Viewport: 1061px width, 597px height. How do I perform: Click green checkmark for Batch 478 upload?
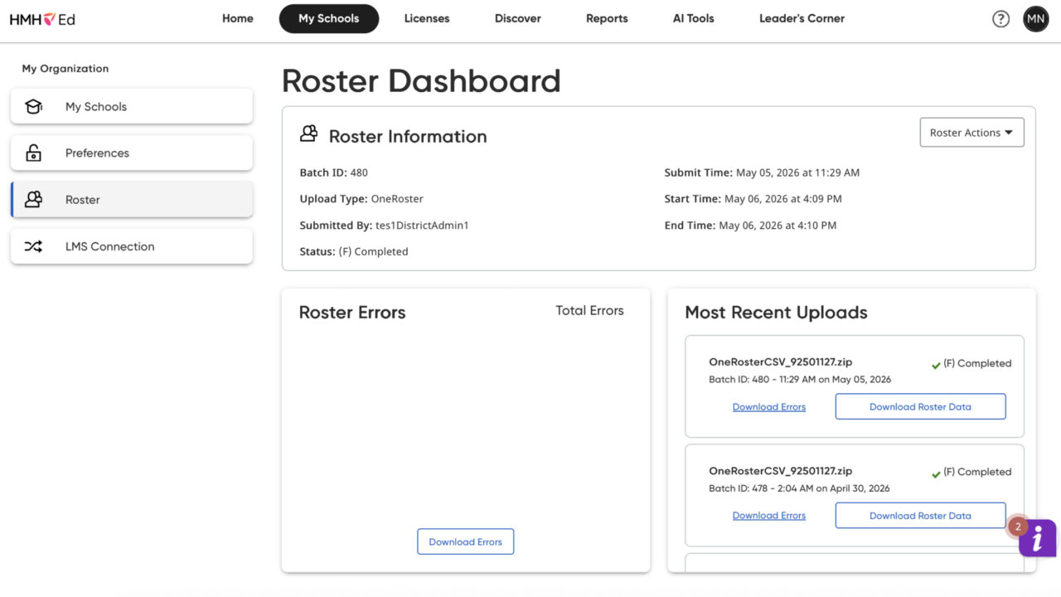936,473
